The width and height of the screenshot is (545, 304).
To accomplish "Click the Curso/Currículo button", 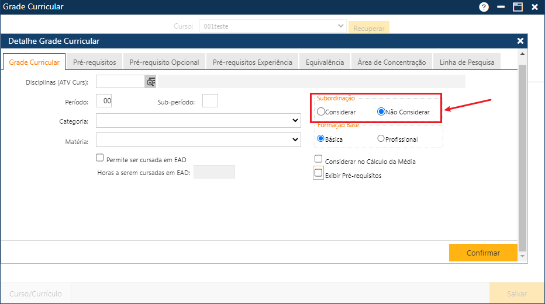I will pyautogui.click(x=36, y=293).
